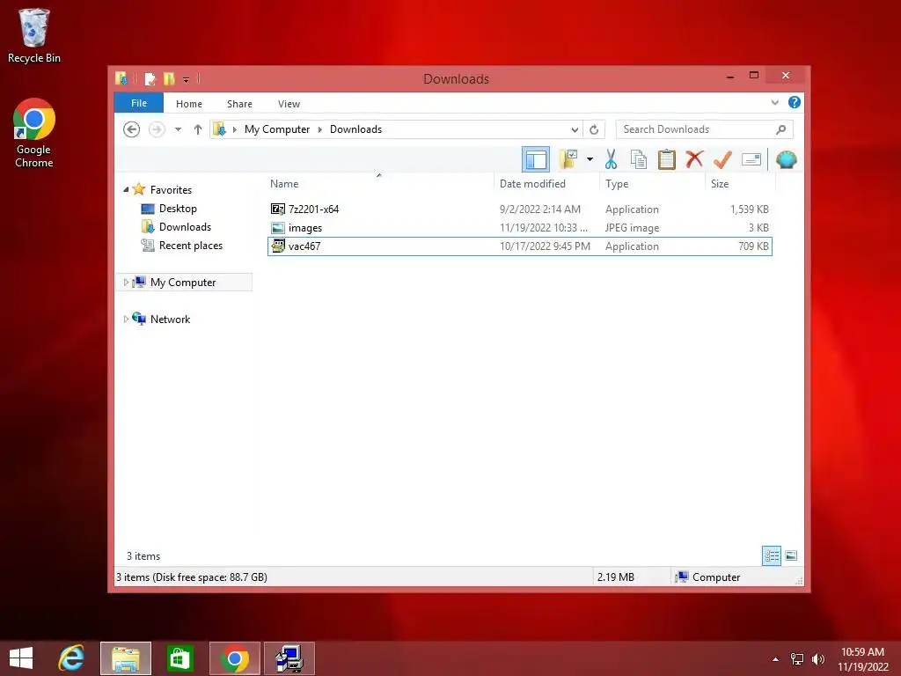Viewport: 901px width, 676px height.
Task: Click the blue shell icon in toolbar
Action: pyautogui.click(x=786, y=159)
